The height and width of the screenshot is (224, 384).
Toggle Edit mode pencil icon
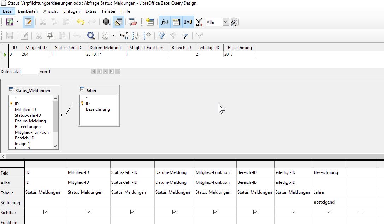[28, 22]
